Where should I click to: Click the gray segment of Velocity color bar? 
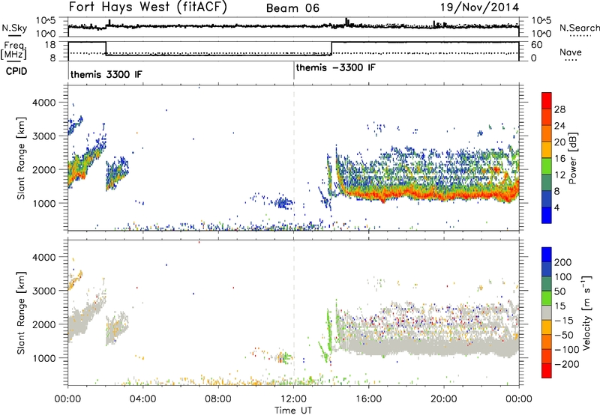pos(547,313)
